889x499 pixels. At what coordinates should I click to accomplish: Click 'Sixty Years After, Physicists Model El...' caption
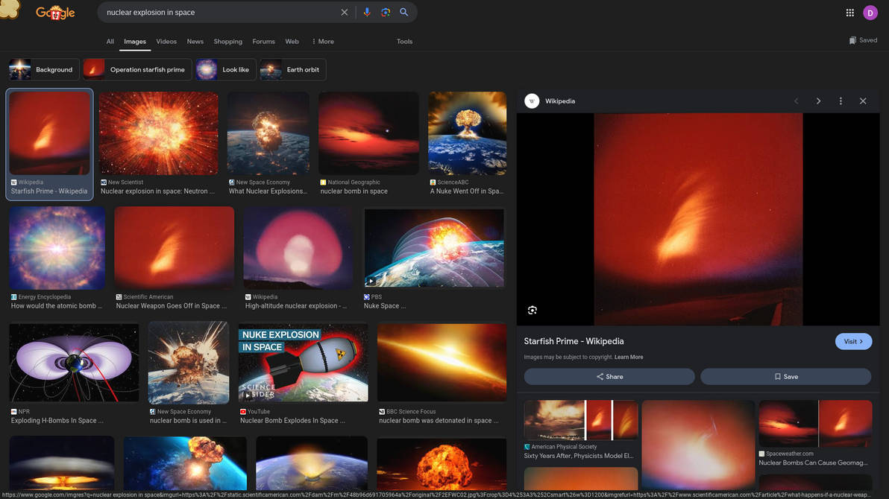click(x=578, y=456)
